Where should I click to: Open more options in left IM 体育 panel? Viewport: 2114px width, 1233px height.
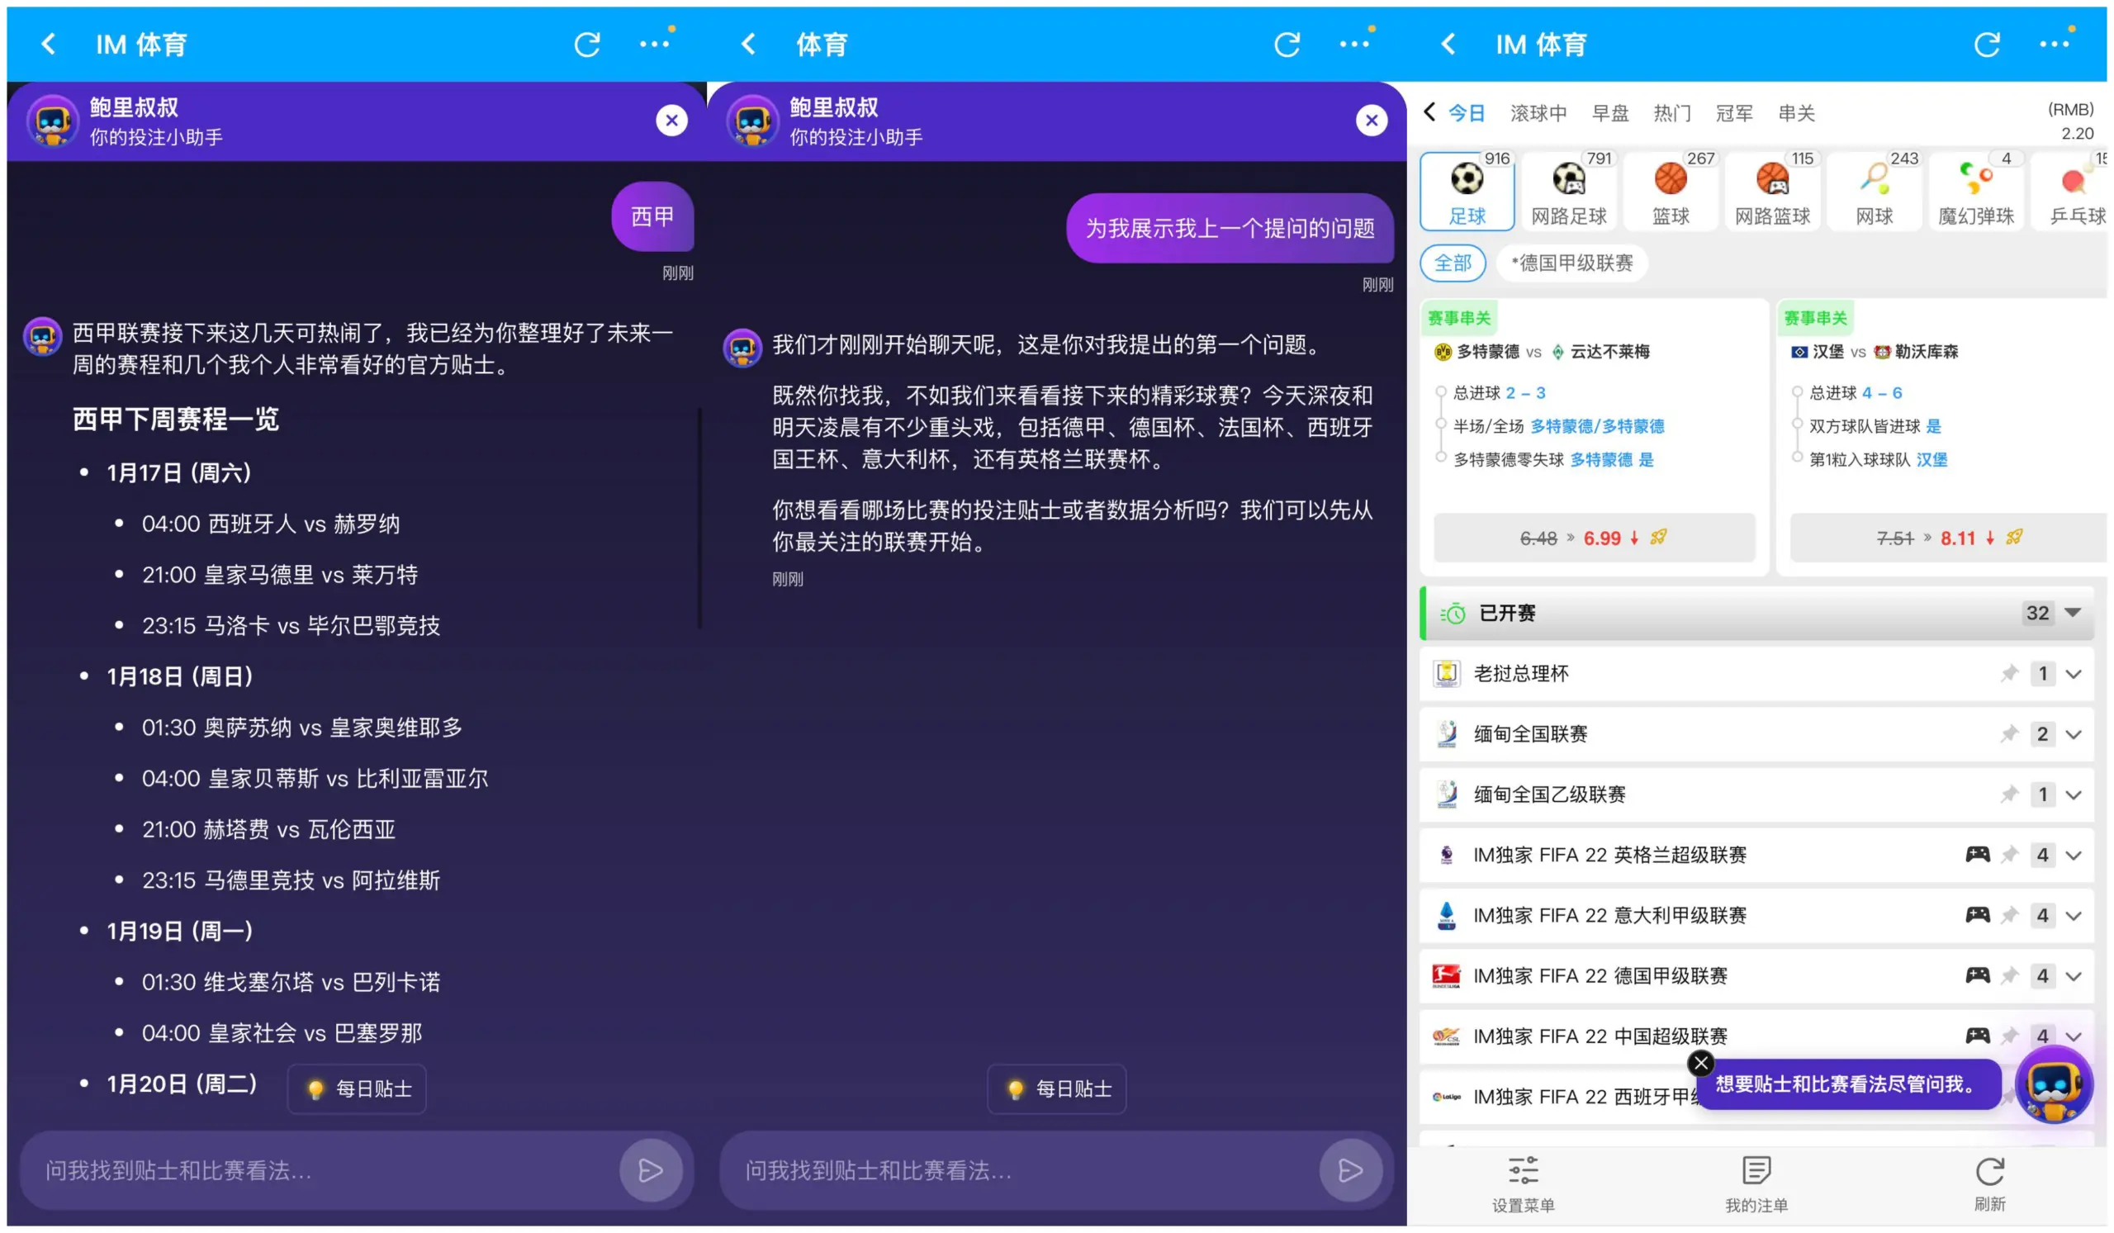point(655,44)
